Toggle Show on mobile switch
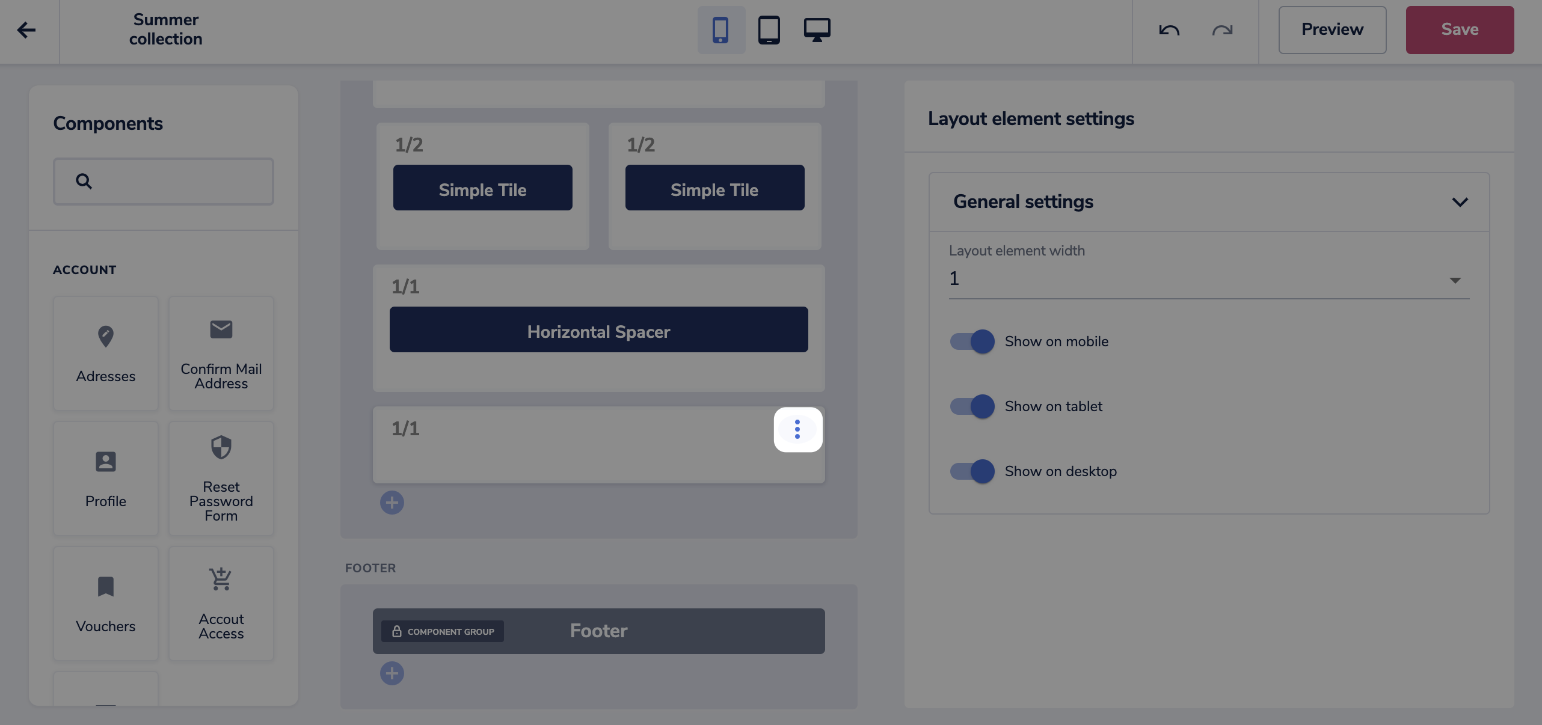Screen dimensions: 1542x725 [972, 341]
